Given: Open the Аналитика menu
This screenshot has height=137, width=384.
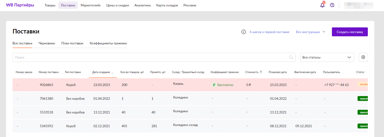Looking at the screenshot, I should coord(143,5).
